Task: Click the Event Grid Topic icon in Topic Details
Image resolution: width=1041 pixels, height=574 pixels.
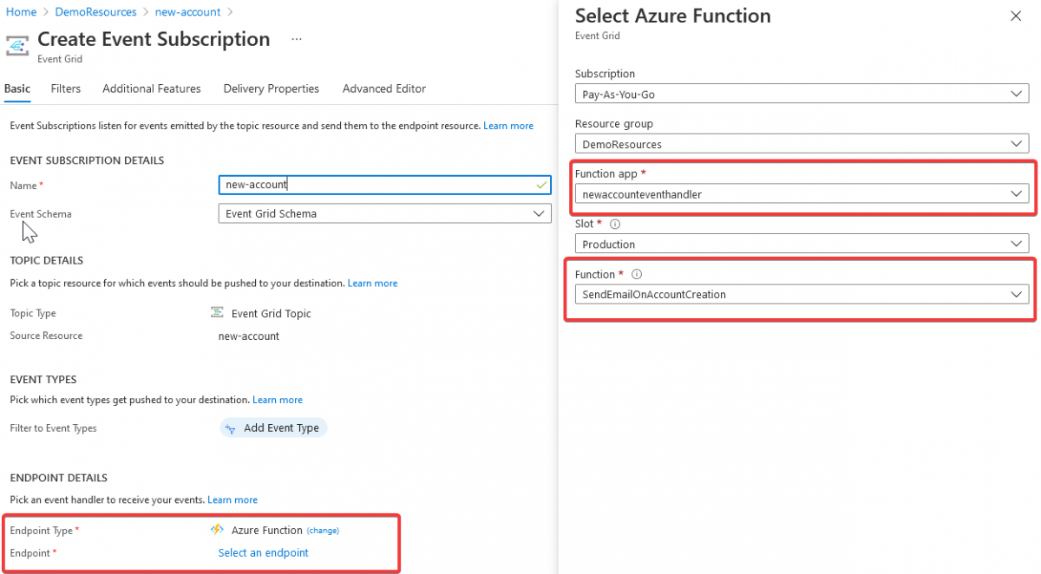Action: (218, 313)
